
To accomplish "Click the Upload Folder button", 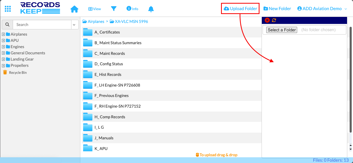I will tap(240, 9).
